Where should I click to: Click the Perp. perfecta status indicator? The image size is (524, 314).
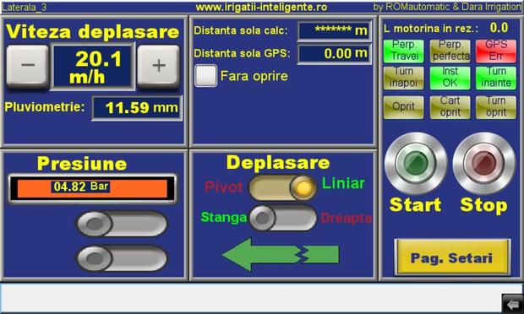point(450,51)
